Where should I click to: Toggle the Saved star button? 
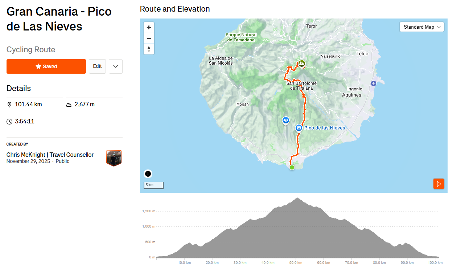click(x=46, y=66)
